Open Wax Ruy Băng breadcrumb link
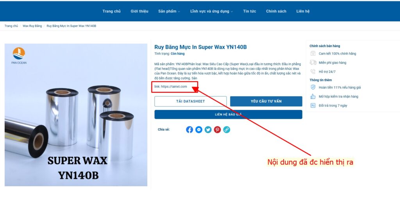400x199 pixels. click(32, 26)
